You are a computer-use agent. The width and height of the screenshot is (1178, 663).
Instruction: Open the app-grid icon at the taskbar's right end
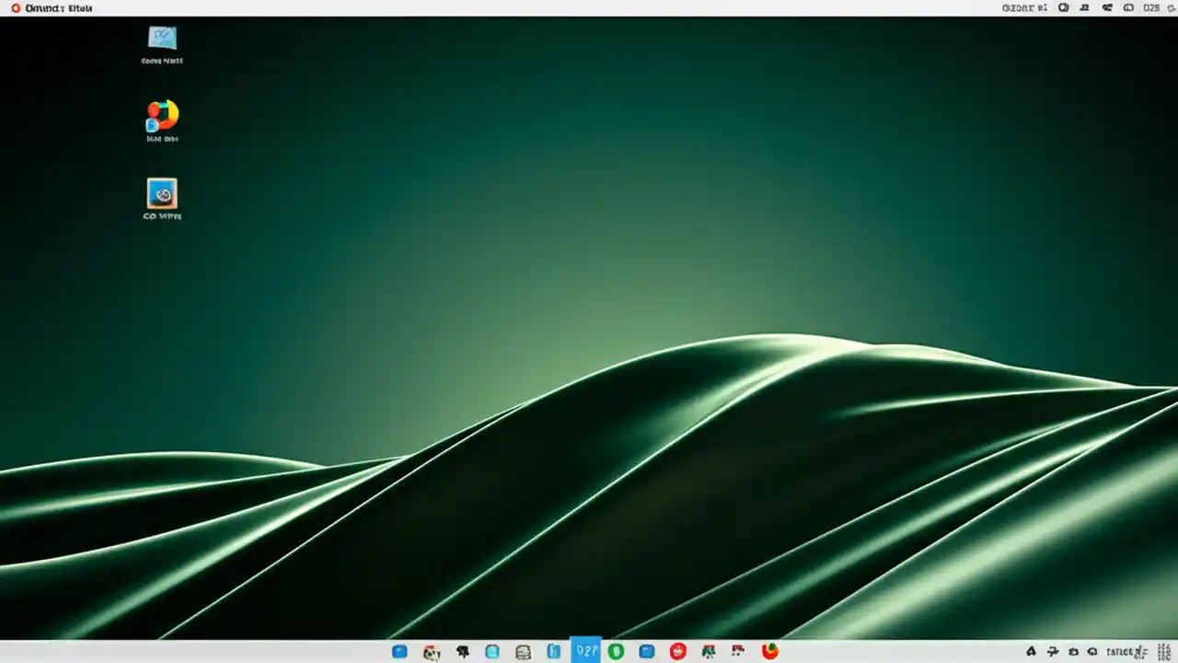click(1161, 652)
